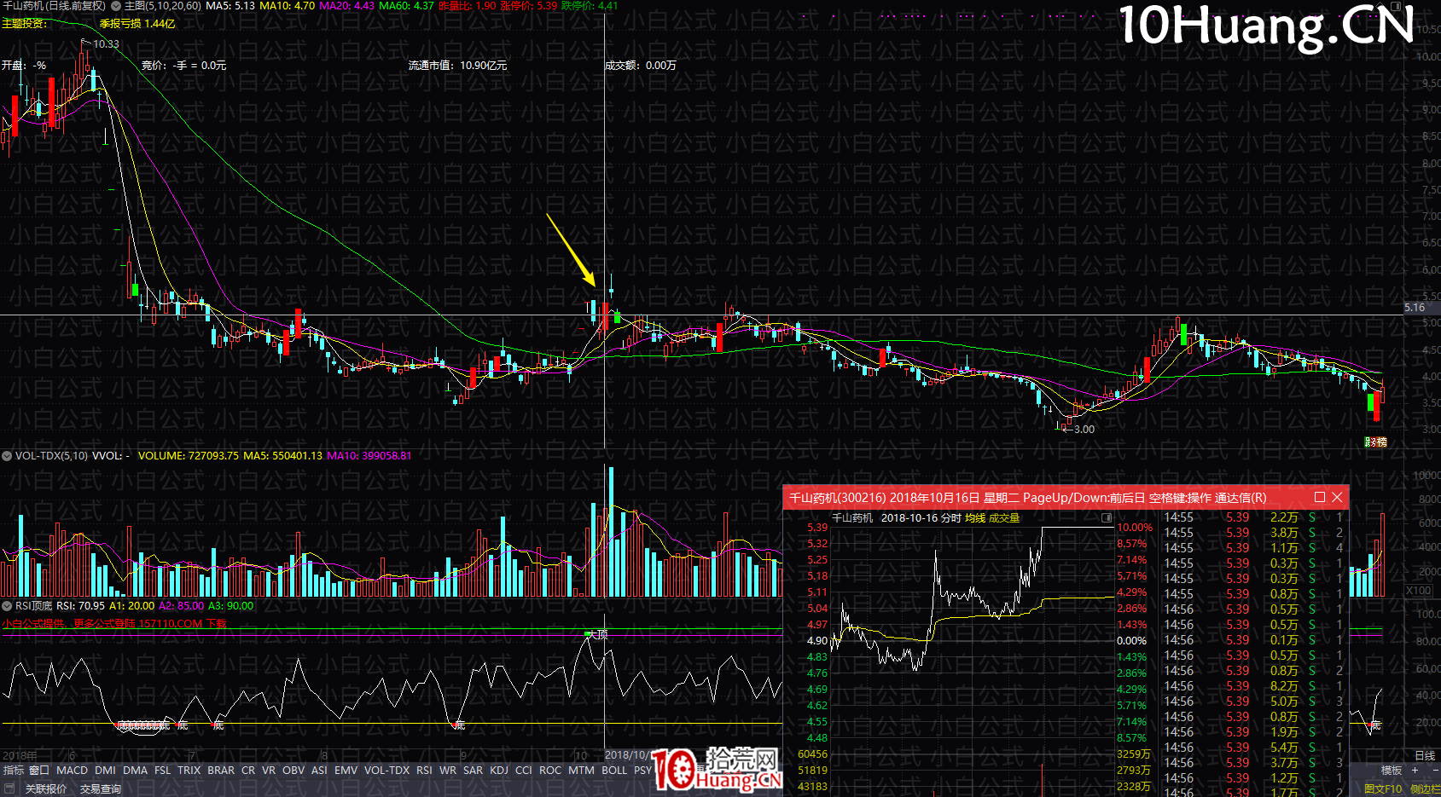The image size is (1441, 797).
Task: Expand the main chart indicator dropdown arrow
Action: [x=116, y=6]
